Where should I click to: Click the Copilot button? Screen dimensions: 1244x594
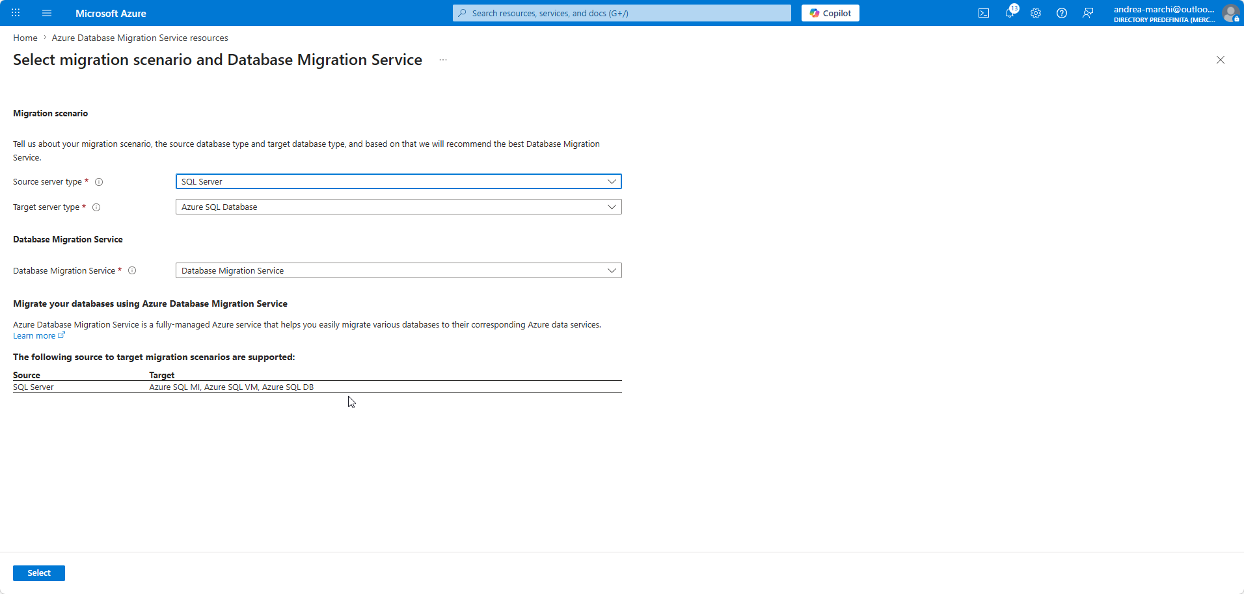click(x=830, y=13)
